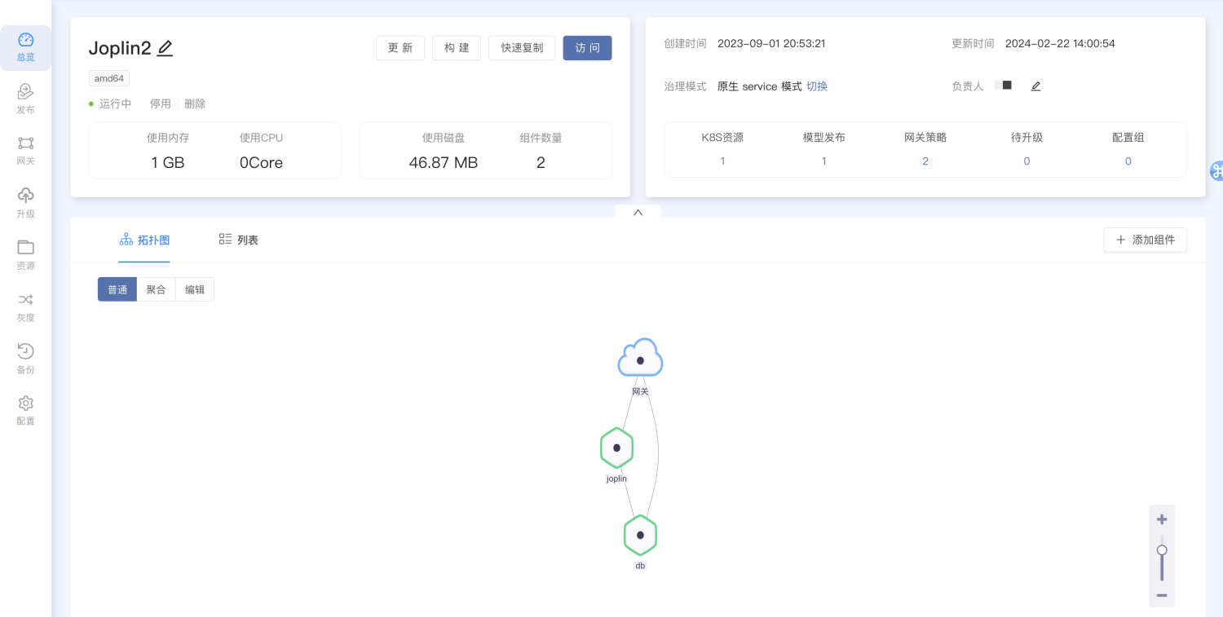Select the 编辑 edit view mode

[195, 289]
